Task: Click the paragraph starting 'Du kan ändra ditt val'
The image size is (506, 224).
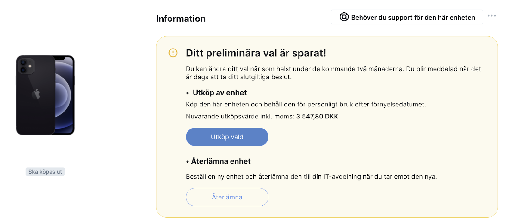Action: click(333, 73)
